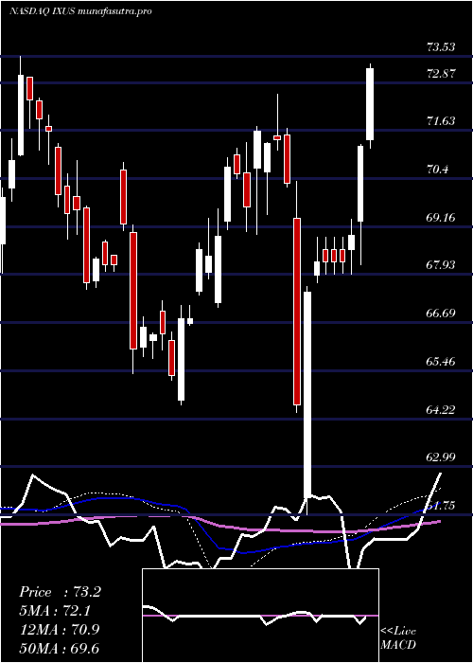The height and width of the screenshot is (663, 473).
Task: Click the 69.16 price axis label
Action: pos(441,218)
